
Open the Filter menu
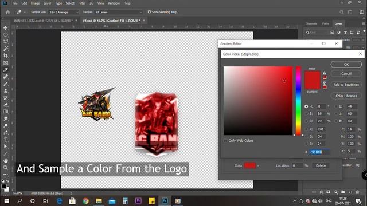pos(81,3)
